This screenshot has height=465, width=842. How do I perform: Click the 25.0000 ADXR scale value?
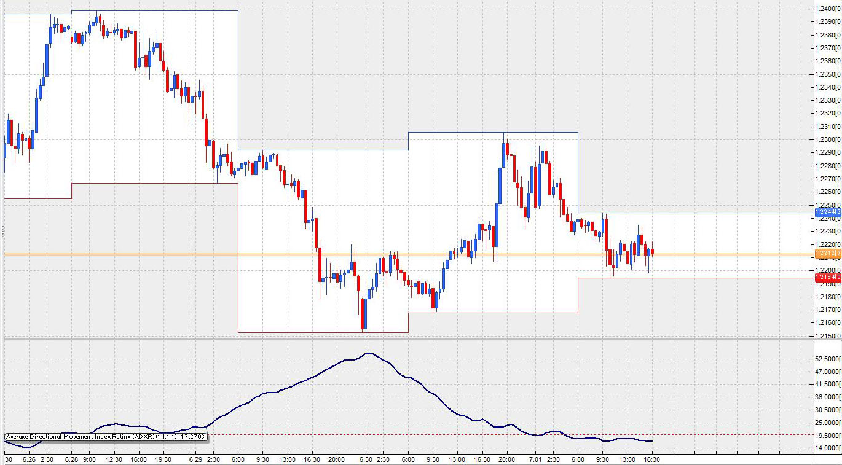click(828, 423)
